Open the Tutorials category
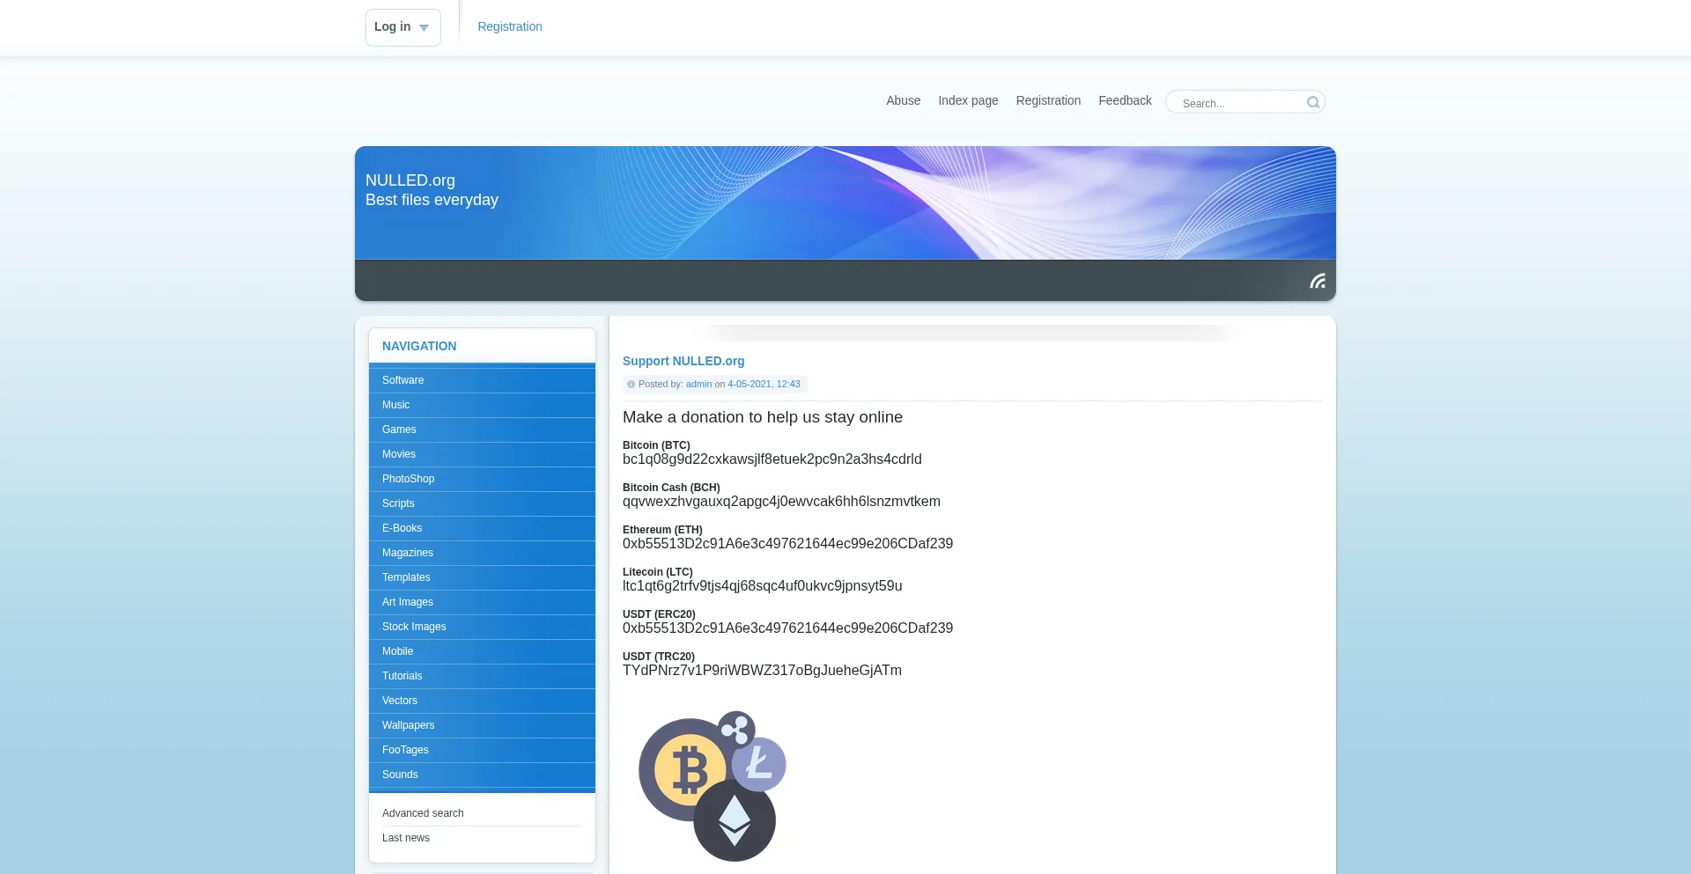This screenshot has width=1691, height=874. click(482, 676)
